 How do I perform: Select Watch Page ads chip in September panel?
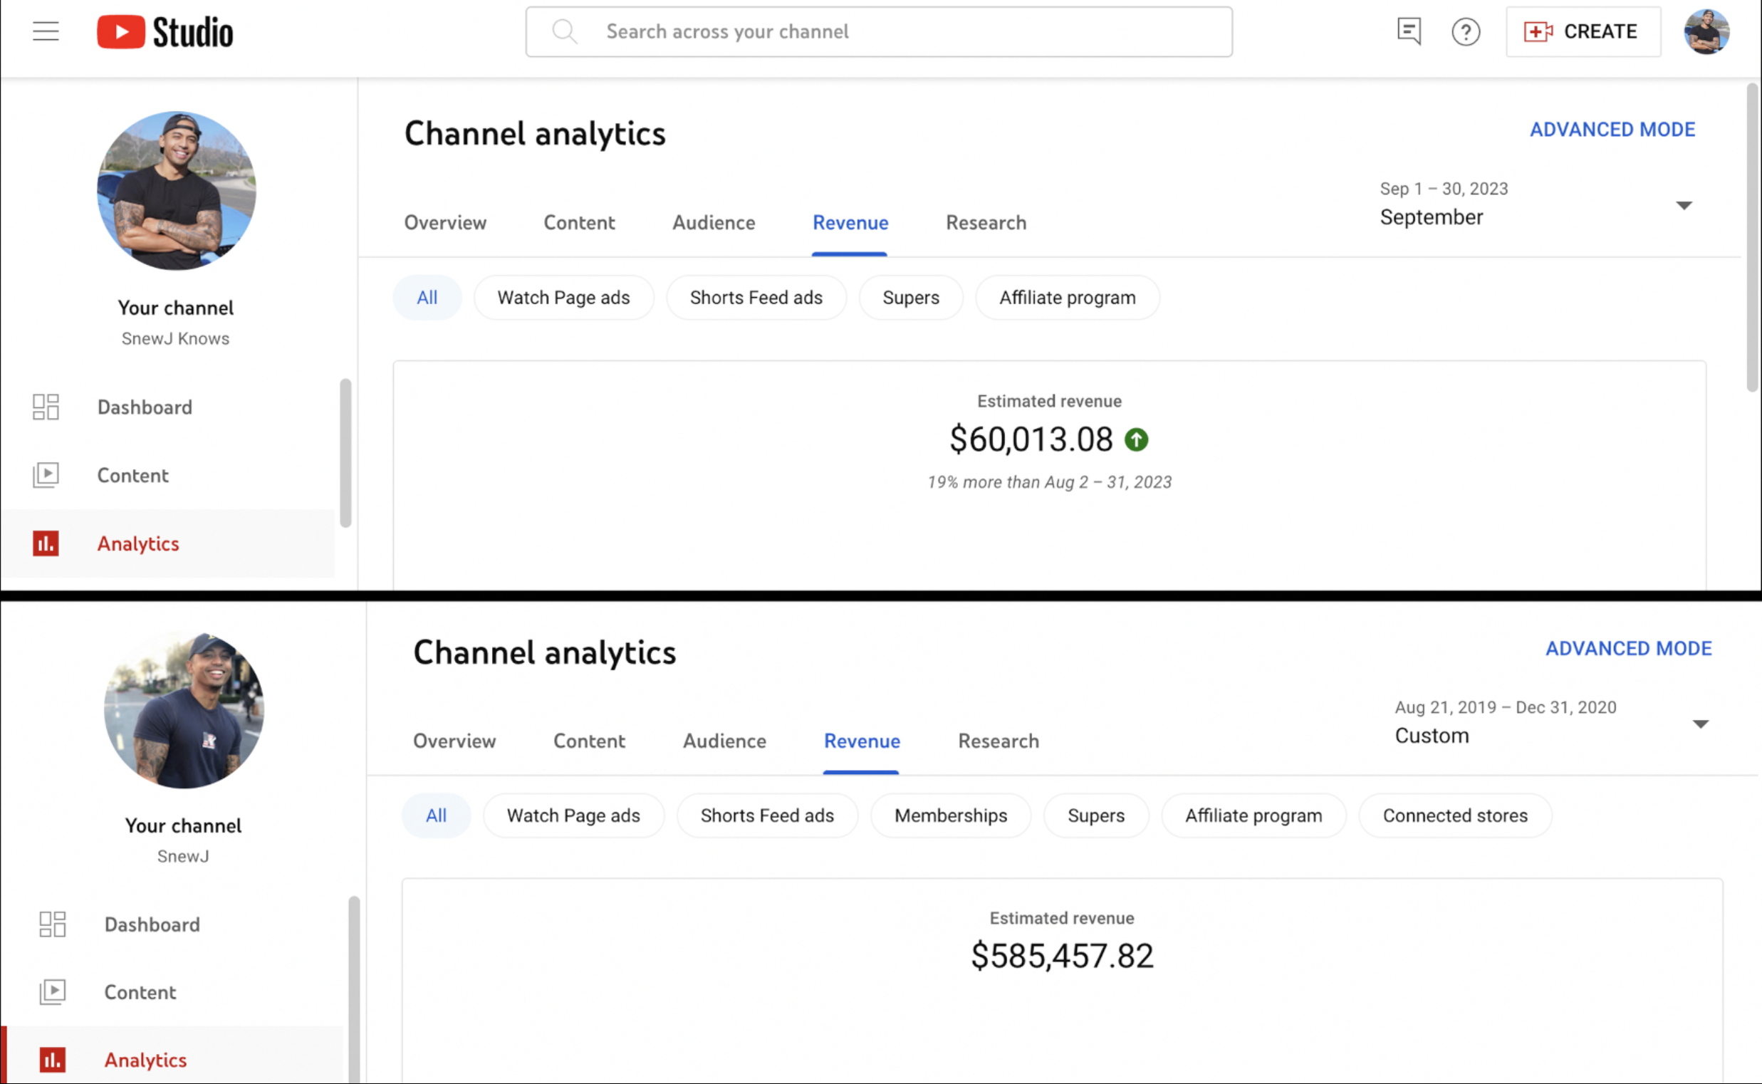[x=563, y=298]
